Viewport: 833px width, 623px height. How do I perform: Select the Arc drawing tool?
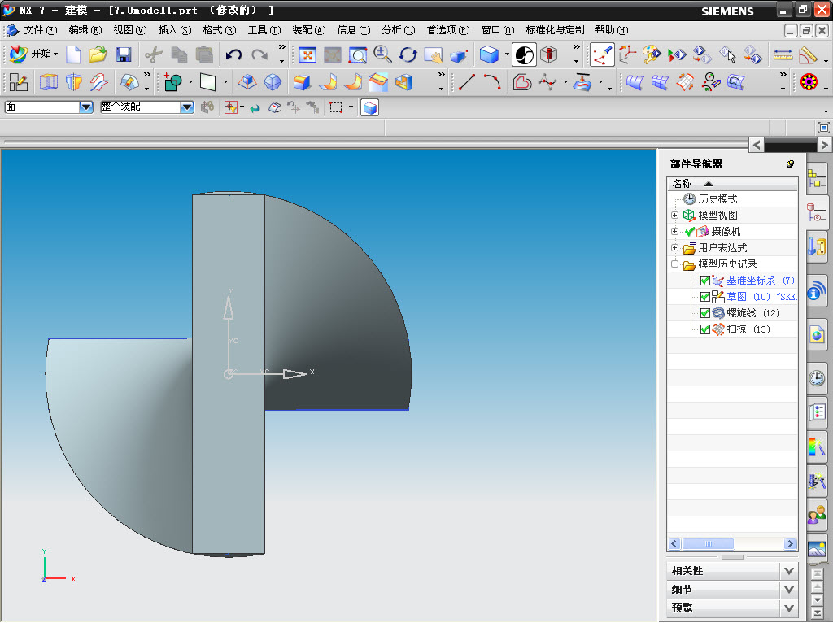click(492, 82)
